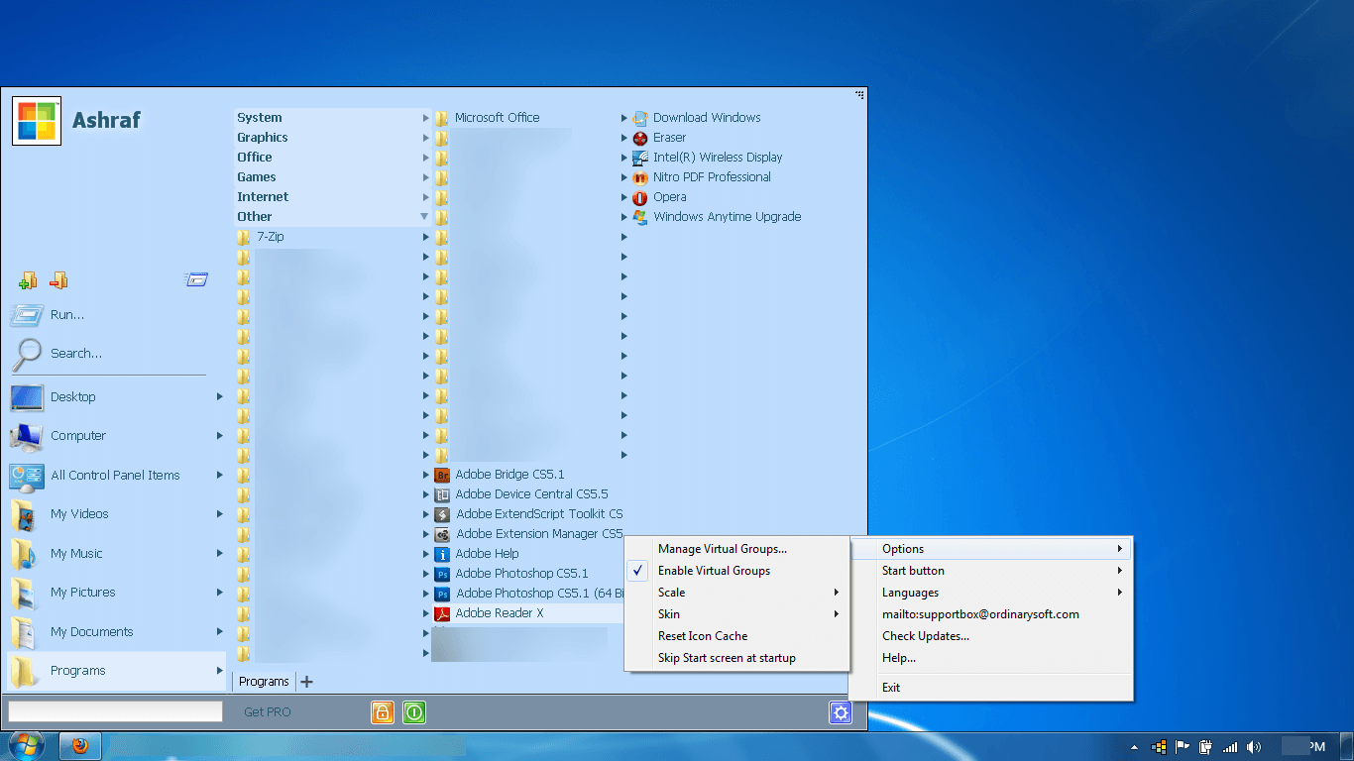Viewport: 1354px width, 761px height.
Task: Switch to the Programs tab
Action: pos(264,682)
